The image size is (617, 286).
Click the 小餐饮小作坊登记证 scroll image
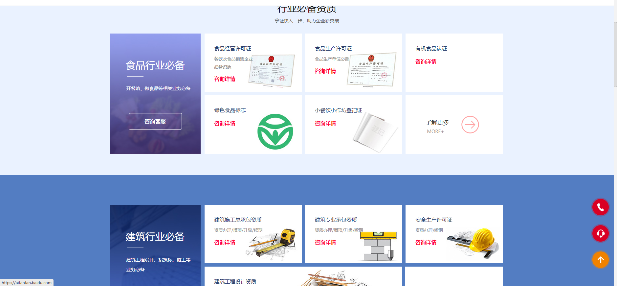375,133
